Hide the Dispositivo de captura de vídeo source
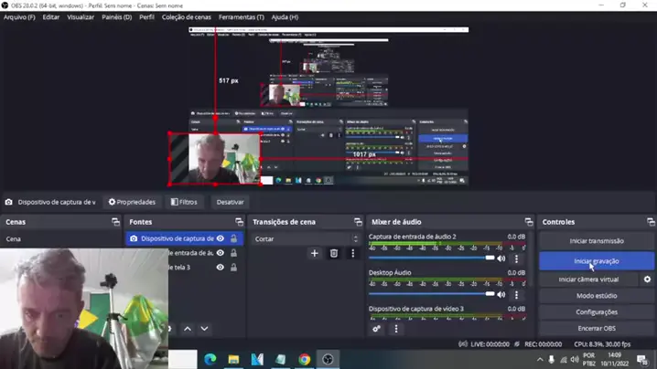This screenshot has width=657, height=369. point(221,238)
